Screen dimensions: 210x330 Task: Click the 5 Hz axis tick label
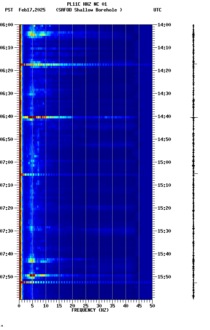(32, 306)
